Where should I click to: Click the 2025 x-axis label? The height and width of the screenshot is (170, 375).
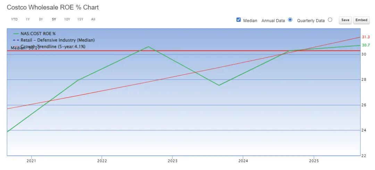(x=314, y=161)
